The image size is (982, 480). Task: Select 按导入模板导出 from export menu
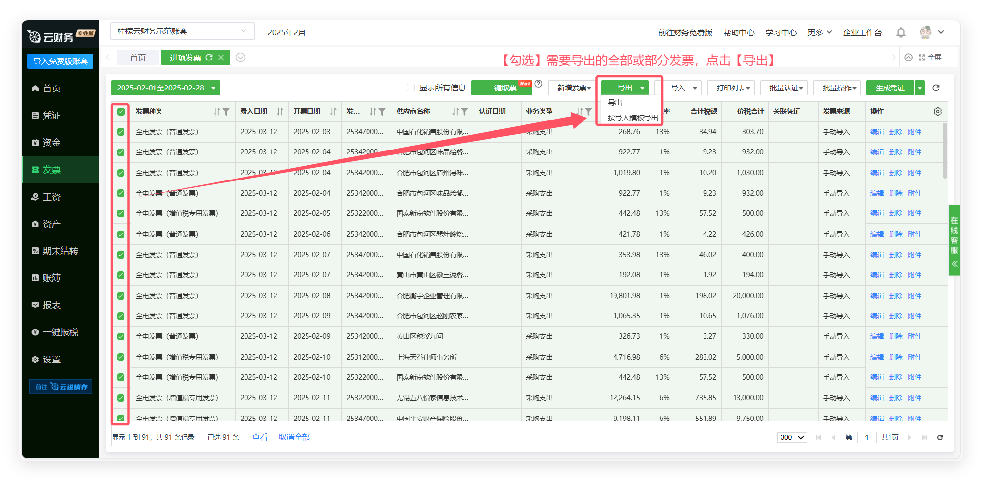pyautogui.click(x=632, y=118)
